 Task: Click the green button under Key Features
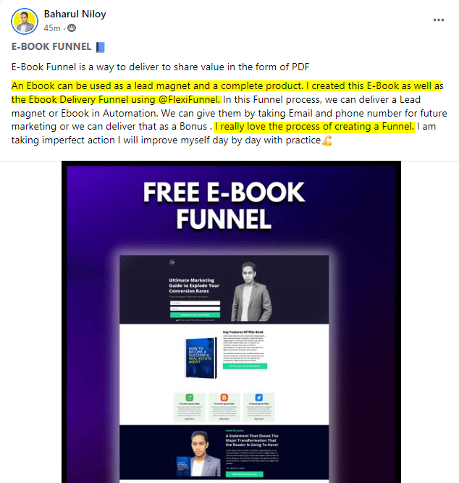point(245,366)
